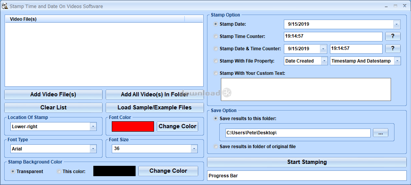Open the Font Size dropdown
The width and height of the screenshot is (411, 185).
[194, 149]
